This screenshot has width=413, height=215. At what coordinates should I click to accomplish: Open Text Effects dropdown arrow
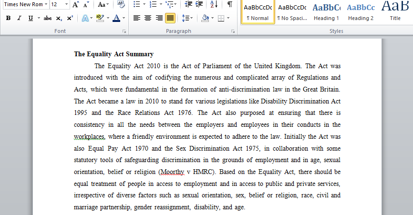92,18
